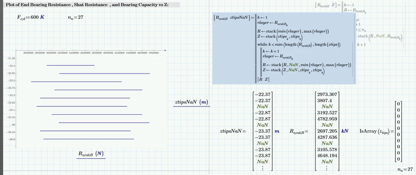Click the Z ← stack(ztips_k, ztips_k) line
This screenshot has width=416, height=175.
pos(280,37)
